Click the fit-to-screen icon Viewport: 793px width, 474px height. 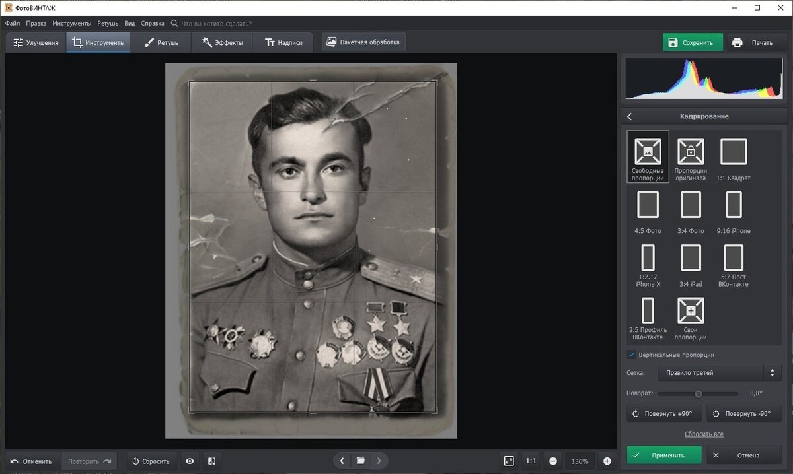(509, 461)
